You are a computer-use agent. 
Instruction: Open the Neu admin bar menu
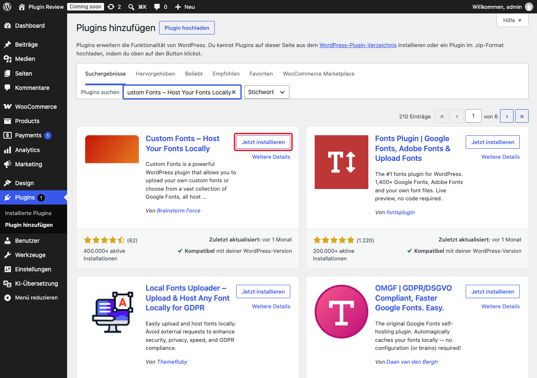pyautogui.click(x=185, y=7)
